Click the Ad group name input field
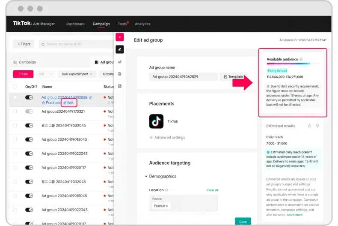 (184, 77)
